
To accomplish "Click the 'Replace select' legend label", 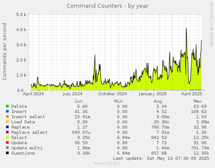I will (29, 132).
